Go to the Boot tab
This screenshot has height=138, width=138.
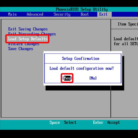(x=85, y=14)
